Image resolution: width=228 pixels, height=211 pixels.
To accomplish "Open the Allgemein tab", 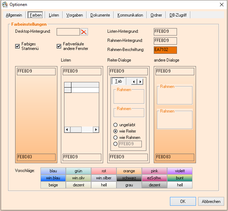I will pyautogui.click(x=14, y=15).
